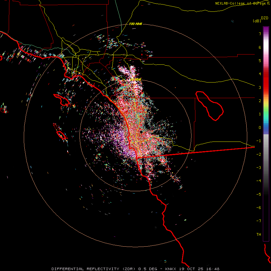Click the '[dB]' unit label
Screen dimensions: 271x271
coord(257,21)
